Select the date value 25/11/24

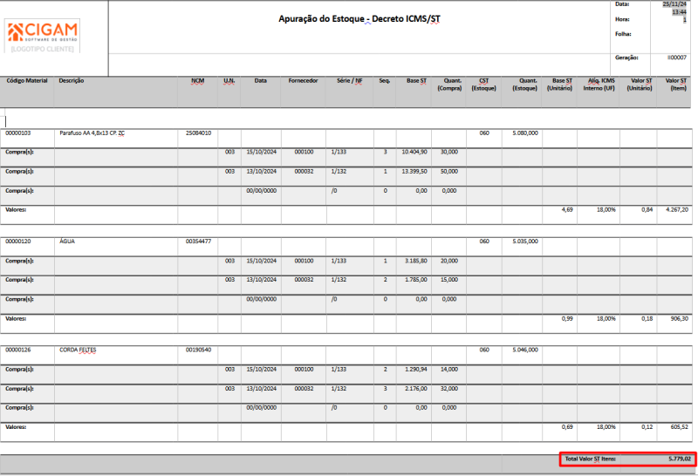coord(674,4)
